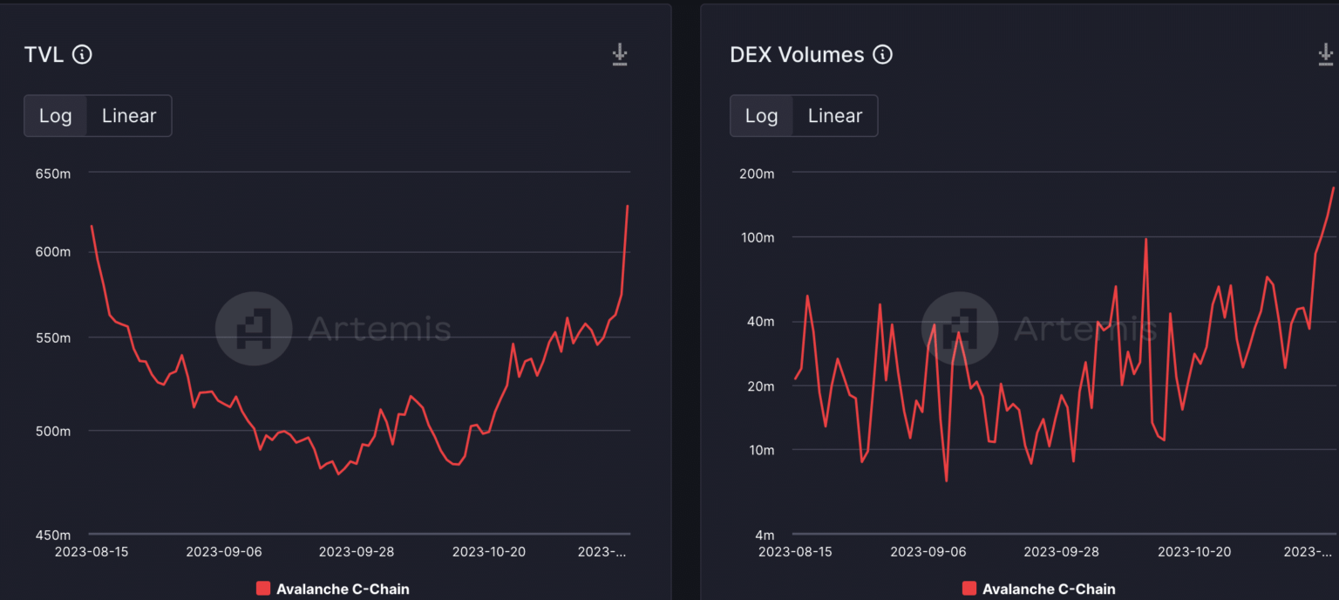Click the Artemis watermark logo in DEX Volumes chart
This screenshot has height=600, width=1339.
(x=960, y=328)
